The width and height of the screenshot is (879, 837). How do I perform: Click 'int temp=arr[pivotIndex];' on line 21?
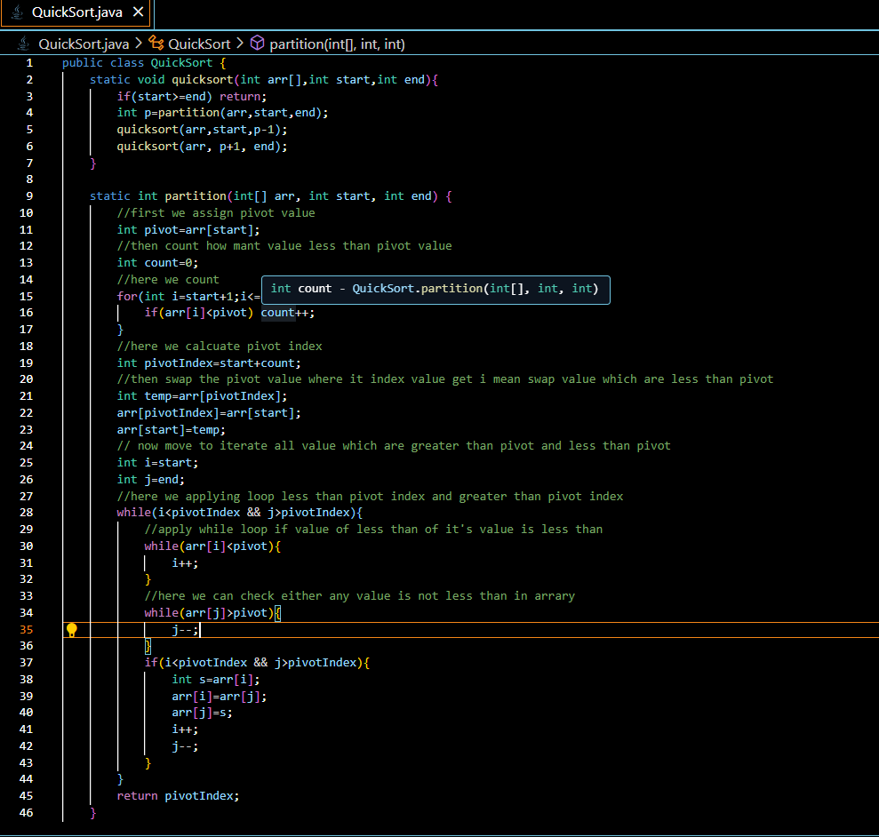tap(202, 396)
